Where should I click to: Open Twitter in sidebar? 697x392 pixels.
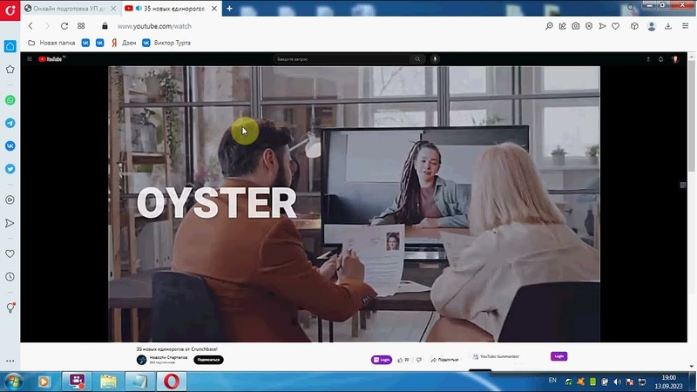click(10, 169)
